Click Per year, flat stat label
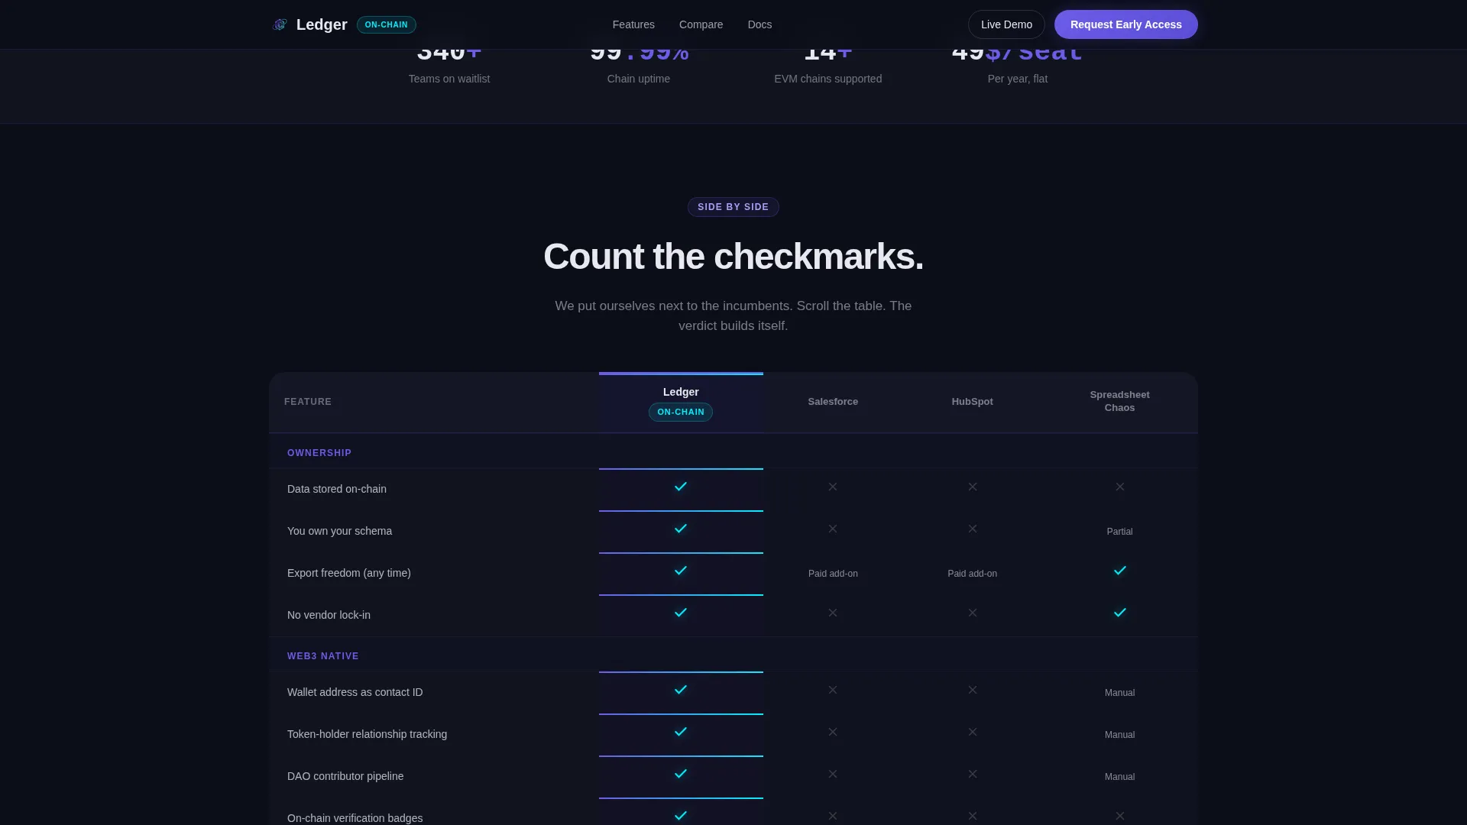The image size is (1467, 825). pyautogui.click(x=1018, y=79)
